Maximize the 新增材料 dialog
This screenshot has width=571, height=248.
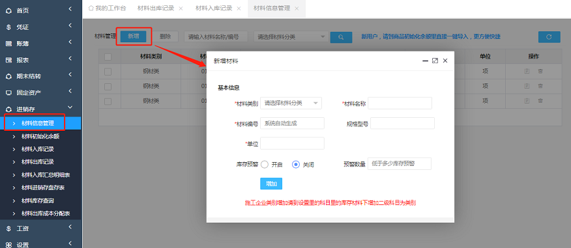click(x=435, y=61)
